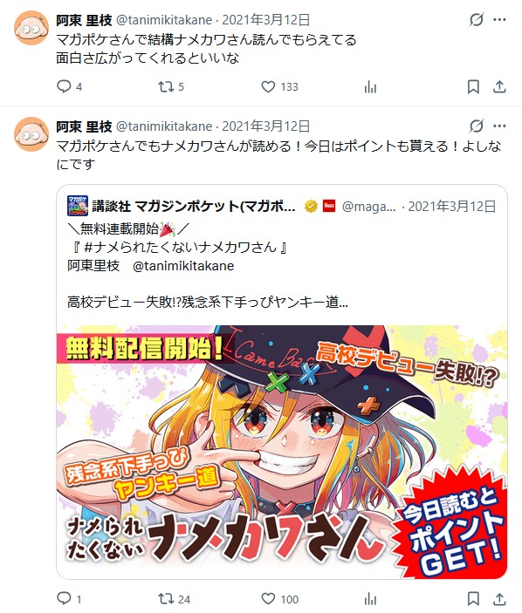The width and height of the screenshot is (522, 613).
Task: Open the more options menu on second tweet
Action: pyautogui.click(x=499, y=126)
